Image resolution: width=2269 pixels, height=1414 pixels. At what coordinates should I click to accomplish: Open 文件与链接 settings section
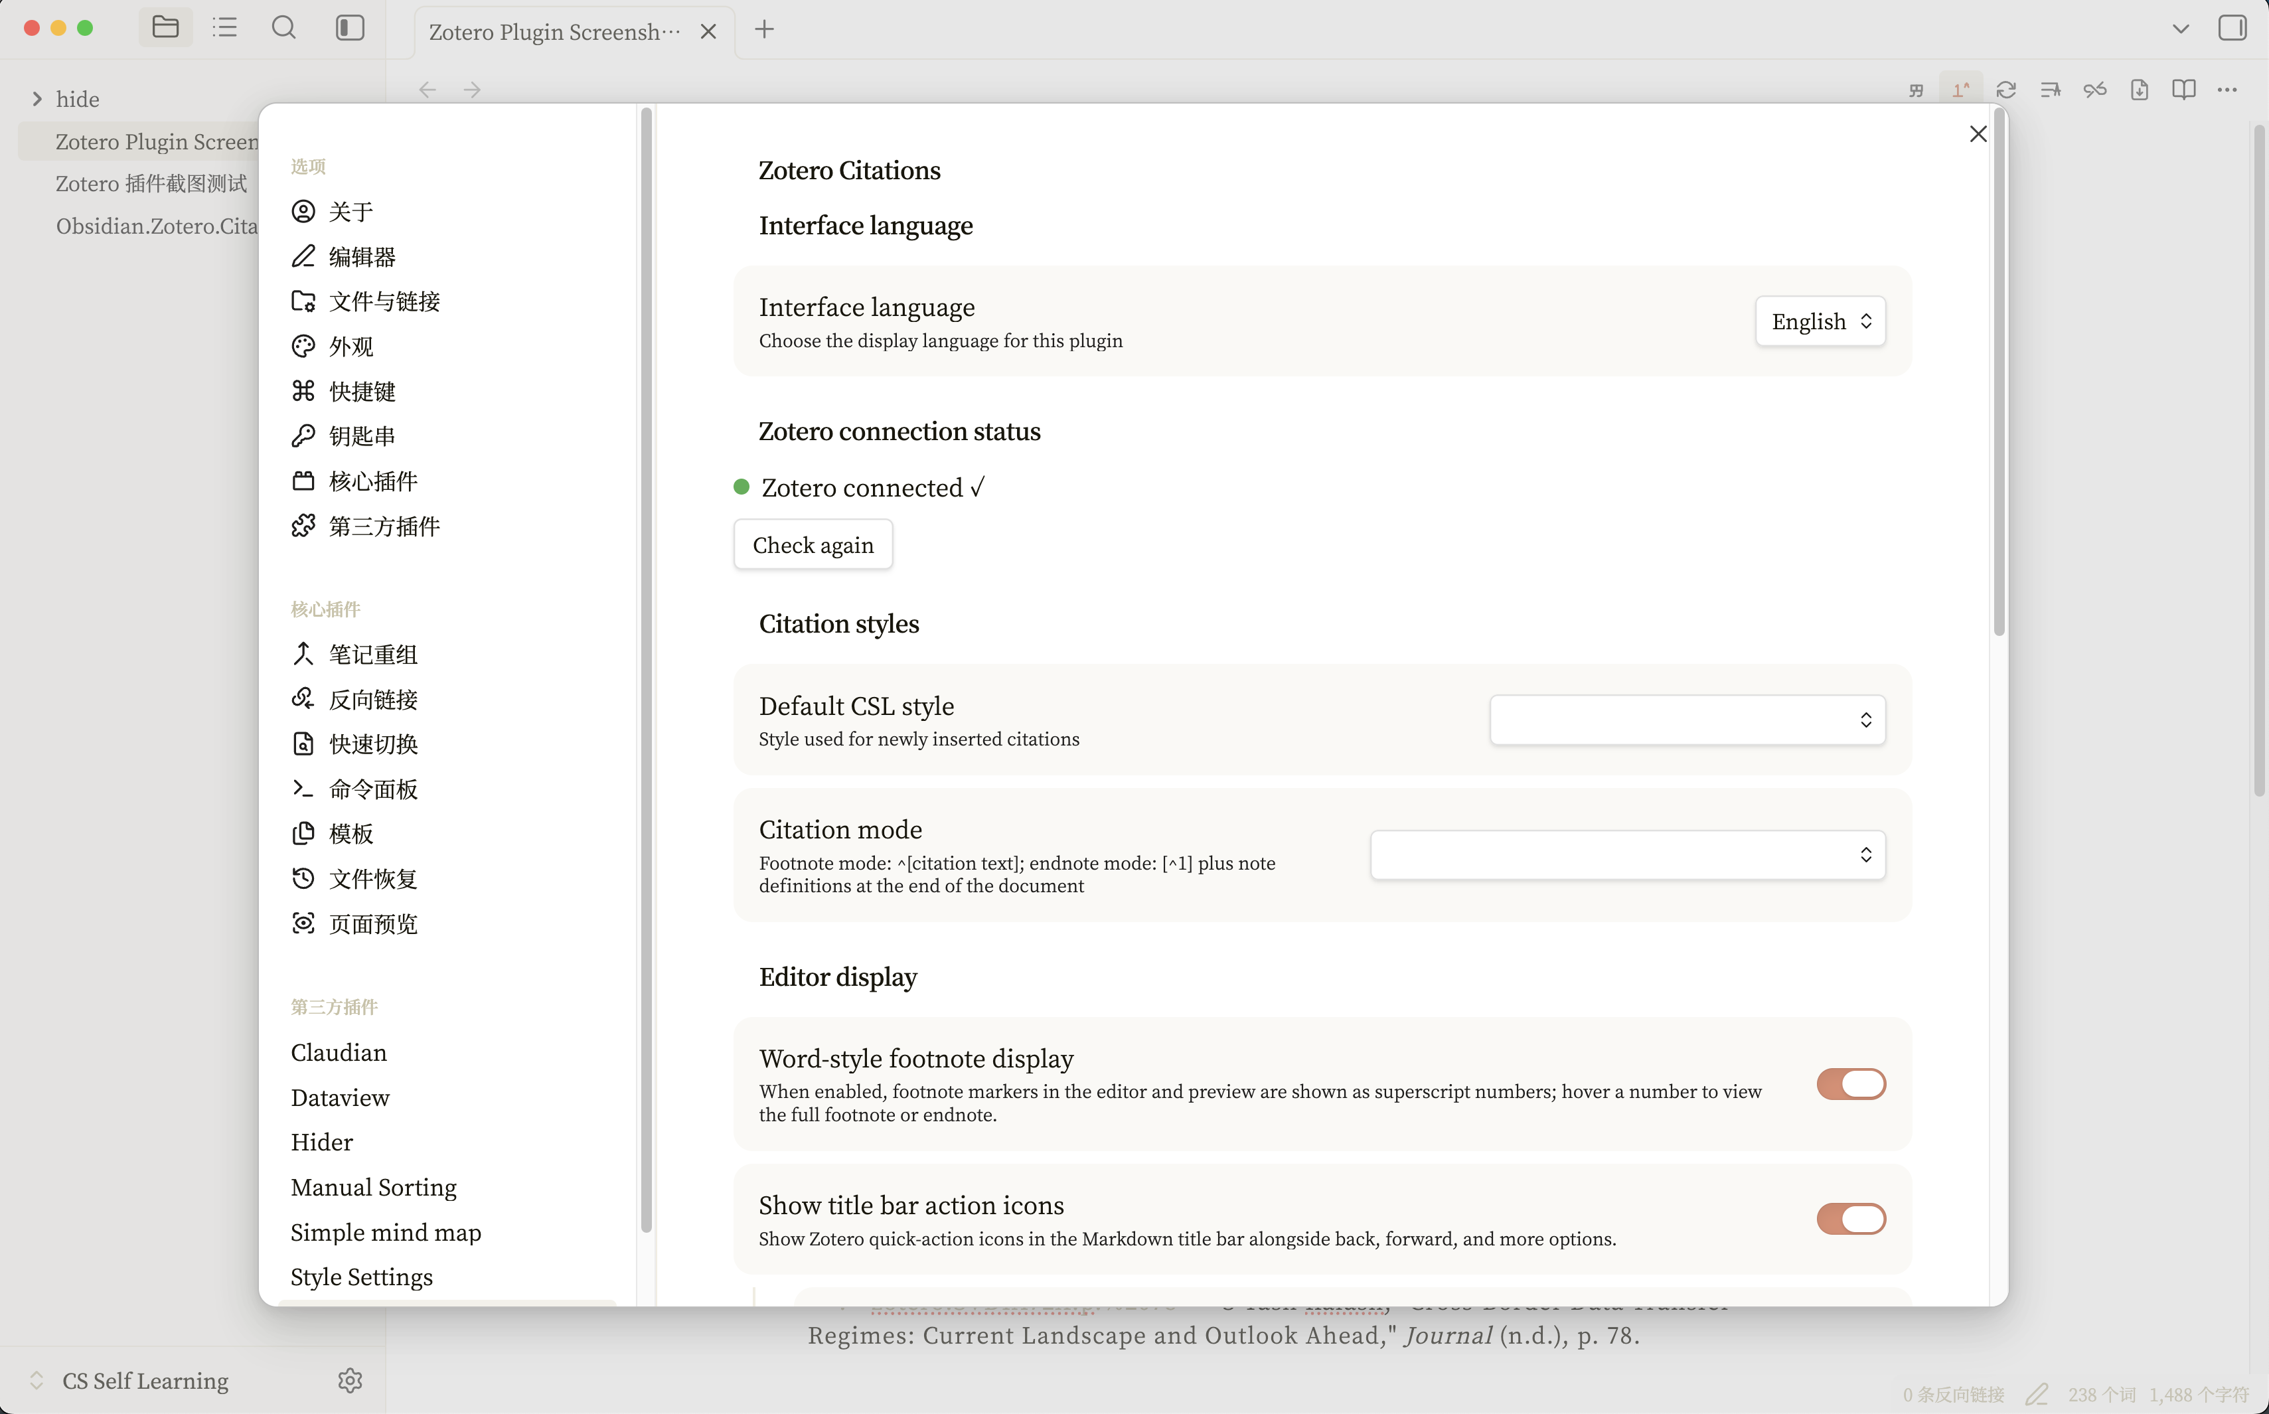tap(447, 301)
